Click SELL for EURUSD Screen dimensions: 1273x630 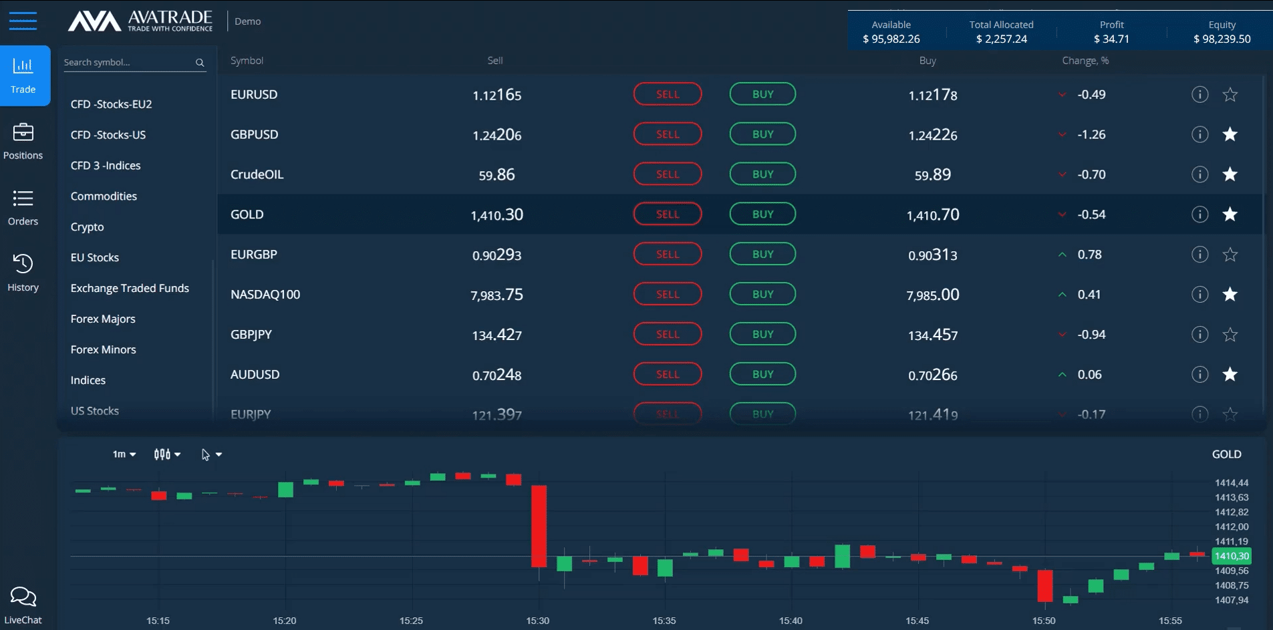coord(668,94)
